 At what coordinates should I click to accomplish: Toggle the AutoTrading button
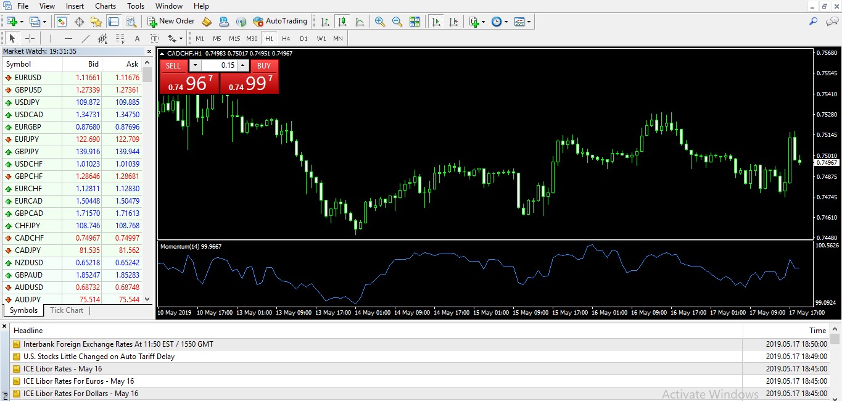(x=280, y=22)
